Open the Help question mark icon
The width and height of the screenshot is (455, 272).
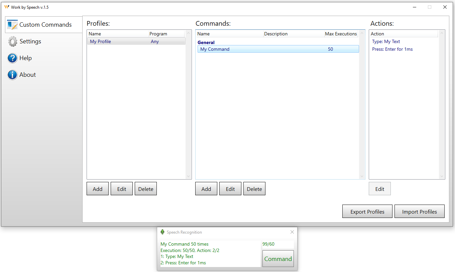point(12,58)
